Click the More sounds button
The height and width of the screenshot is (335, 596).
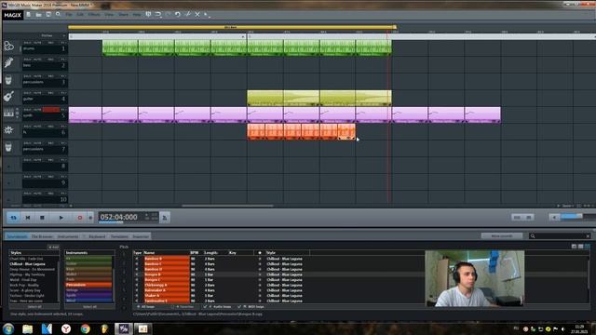click(x=502, y=235)
